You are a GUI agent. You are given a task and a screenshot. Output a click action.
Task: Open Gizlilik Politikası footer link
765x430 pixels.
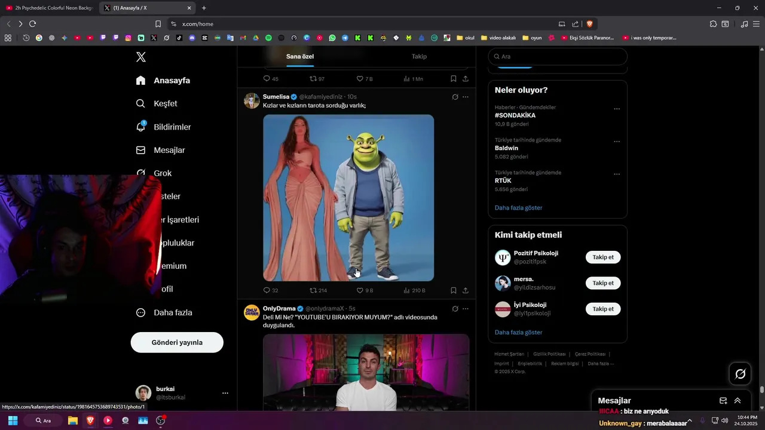point(549,354)
